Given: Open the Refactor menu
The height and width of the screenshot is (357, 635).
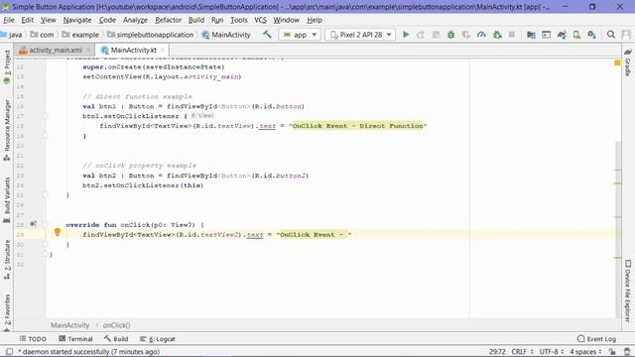Looking at the screenshot, I should point(168,20).
